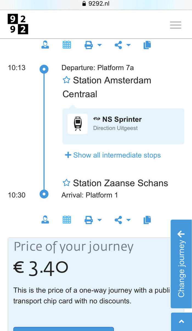Open the hamburger navigation menu
The width and height of the screenshot is (192, 331).
pos(176,25)
